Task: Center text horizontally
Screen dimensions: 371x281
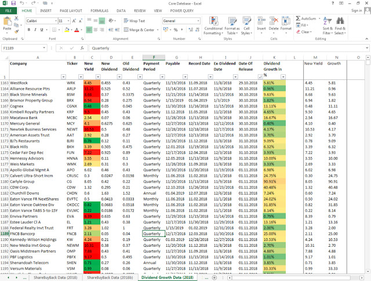Action: tap(96, 30)
